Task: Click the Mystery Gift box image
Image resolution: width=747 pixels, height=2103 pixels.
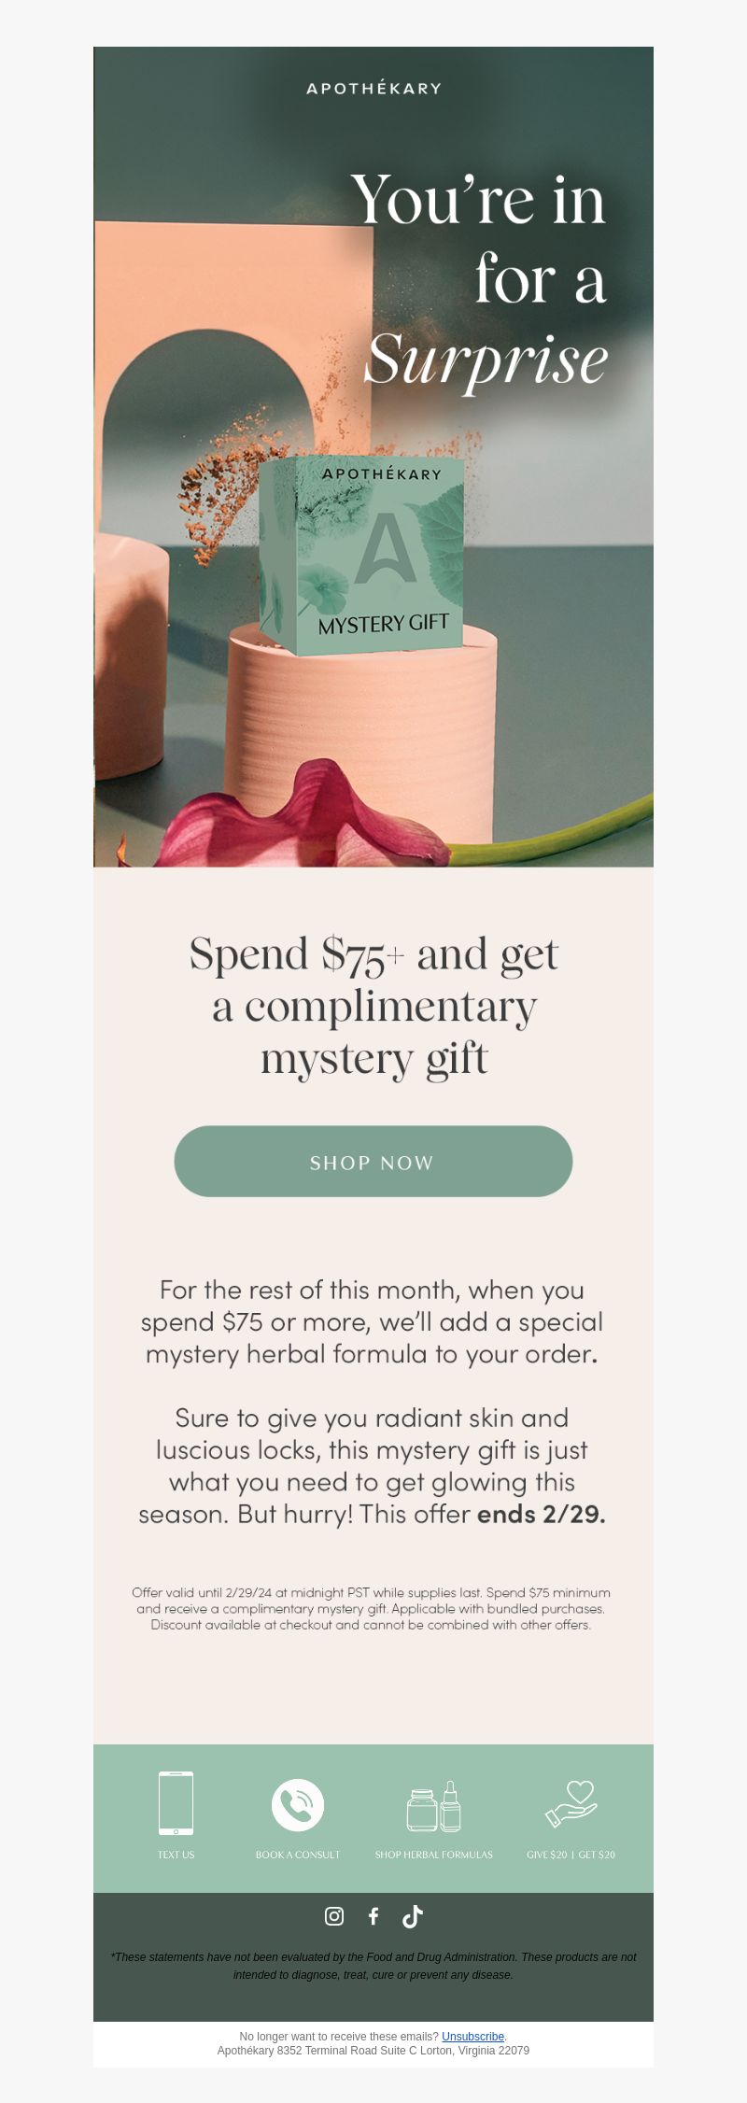Action: 362,555
